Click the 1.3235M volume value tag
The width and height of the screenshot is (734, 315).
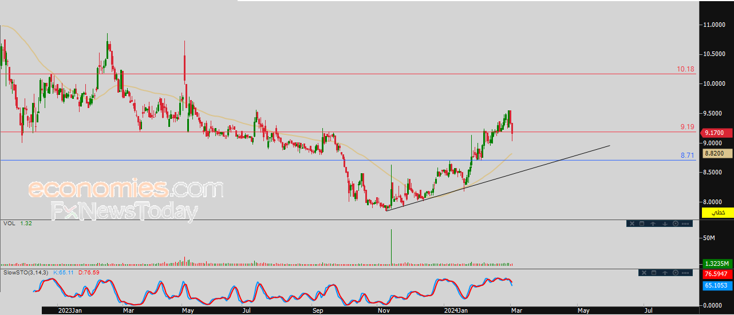click(717, 264)
